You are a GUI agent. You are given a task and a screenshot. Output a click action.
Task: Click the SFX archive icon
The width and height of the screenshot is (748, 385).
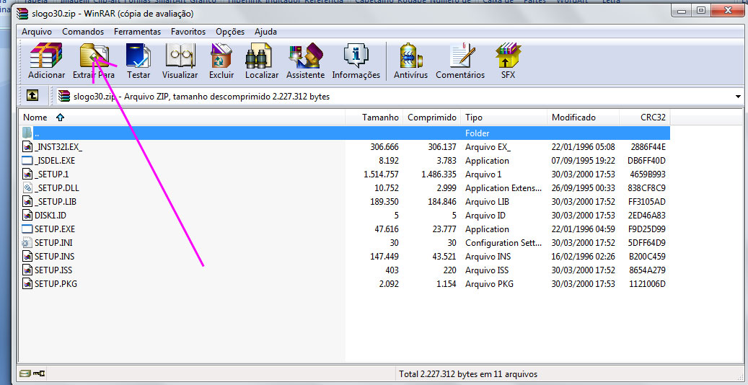509,56
